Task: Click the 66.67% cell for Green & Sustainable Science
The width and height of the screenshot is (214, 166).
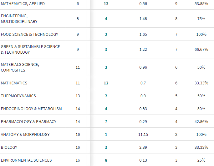Action: point(201,50)
